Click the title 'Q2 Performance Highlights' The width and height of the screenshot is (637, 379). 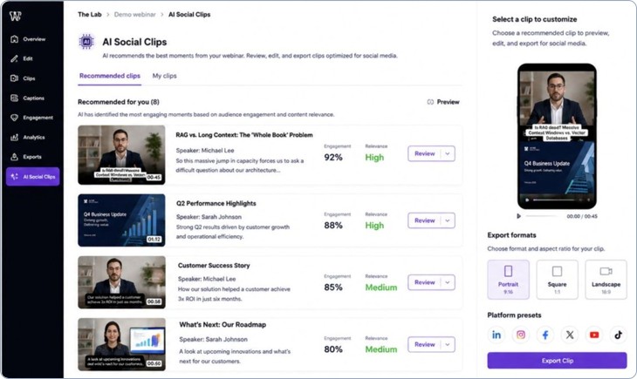216,204
